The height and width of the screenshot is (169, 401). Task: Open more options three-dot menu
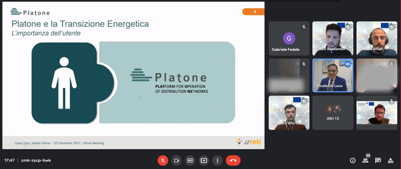tap(217, 160)
